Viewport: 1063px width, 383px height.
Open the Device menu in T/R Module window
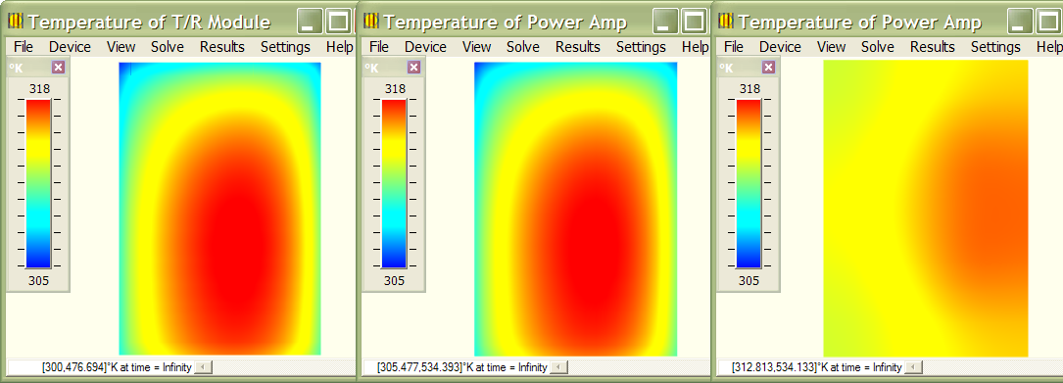click(70, 47)
